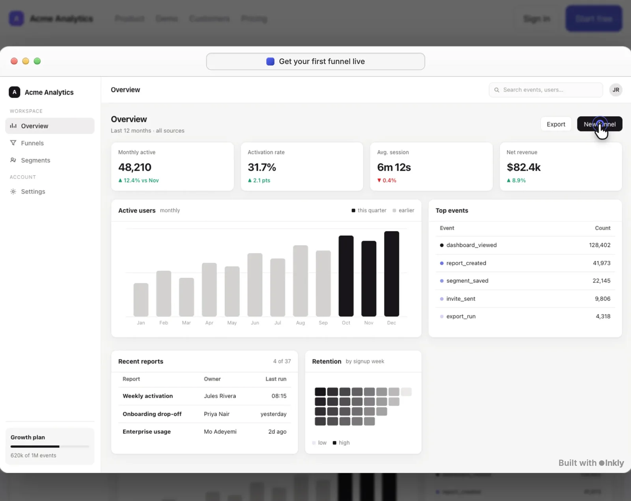
Task: Click the Growth plan usage progress bar
Action: tap(50, 447)
